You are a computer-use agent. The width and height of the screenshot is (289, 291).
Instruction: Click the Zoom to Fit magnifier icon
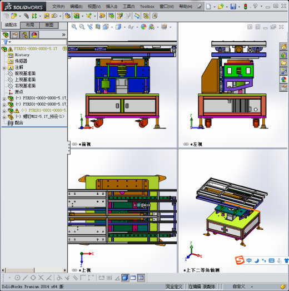(74, 27)
